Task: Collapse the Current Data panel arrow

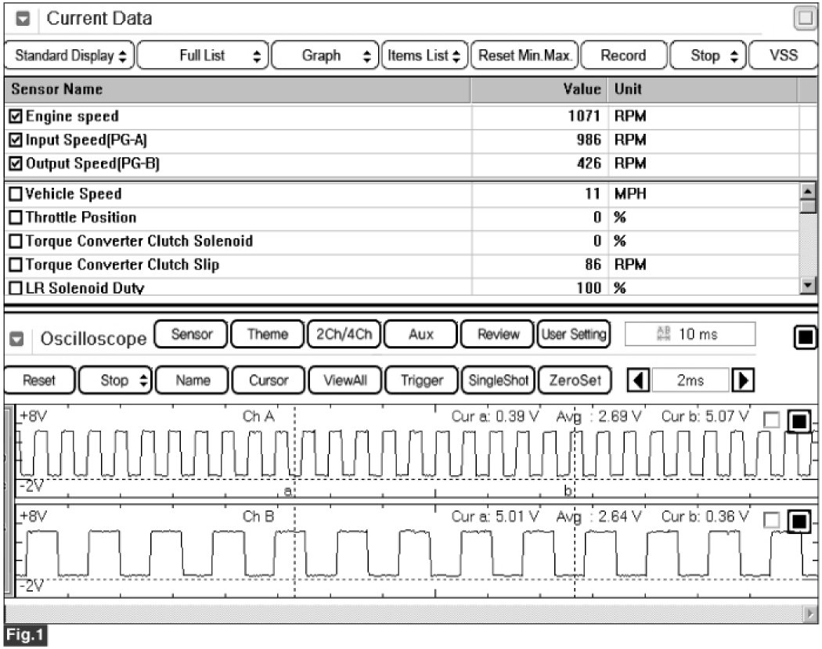Action: [x=23, y=19]
